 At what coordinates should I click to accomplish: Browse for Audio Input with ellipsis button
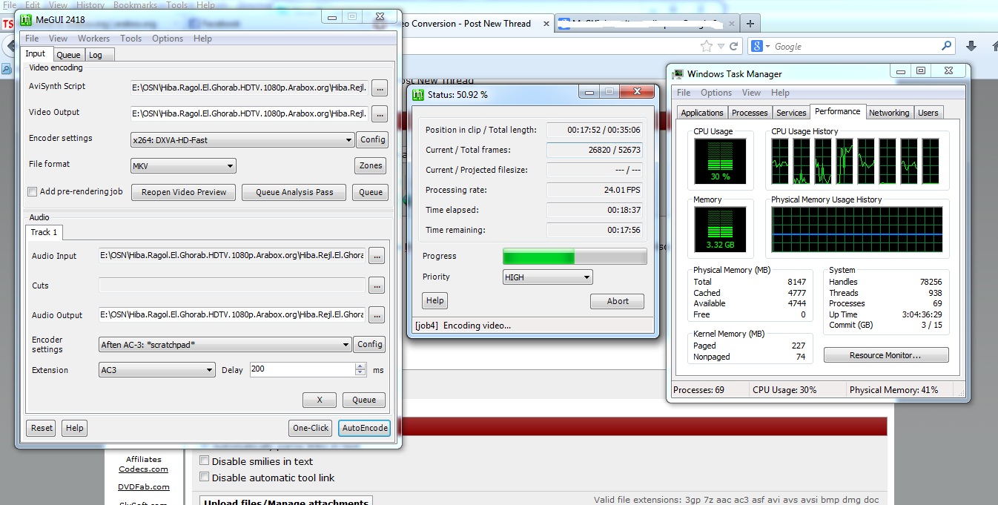click(x=377, y=256)
